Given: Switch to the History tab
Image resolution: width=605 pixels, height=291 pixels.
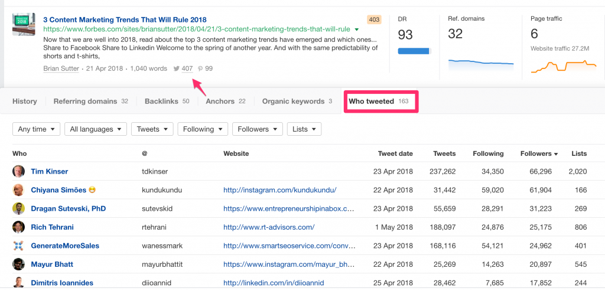Looking at the screenshot, I should 25,102.
